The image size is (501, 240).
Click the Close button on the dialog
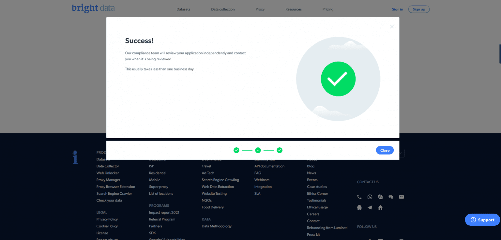[x=385, y=150]
